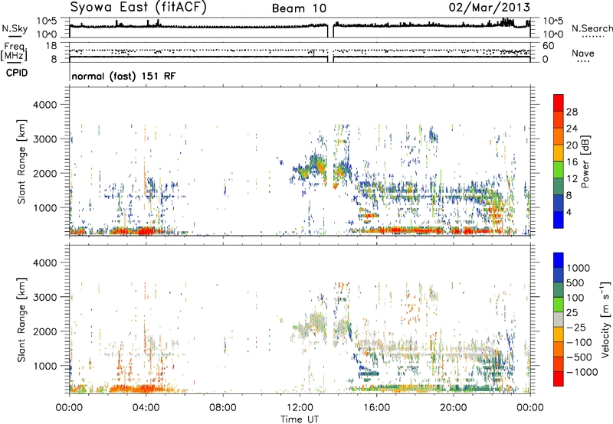Click the data gap in the noise panel
Screen dimensions: 613x424
click(330, 28)
